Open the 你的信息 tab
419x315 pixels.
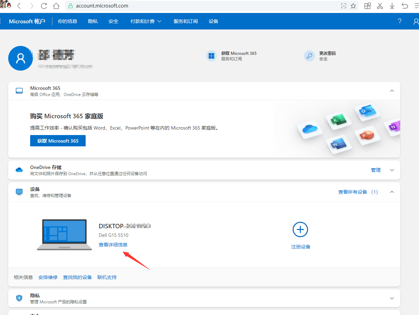tap(67, 21)
